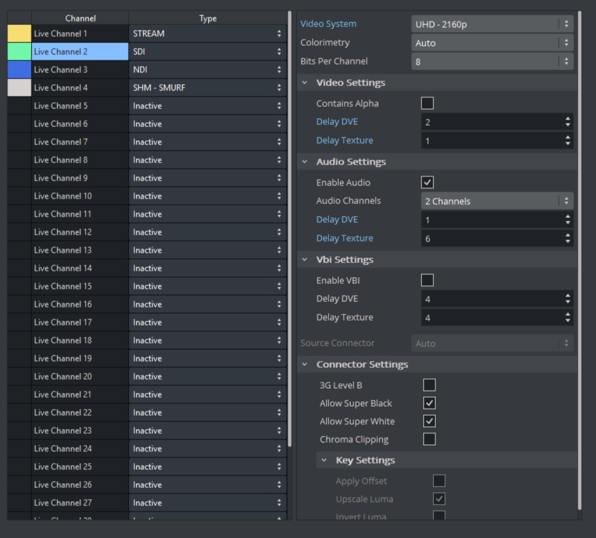Open the Bits Per Channel dropdown
596x538 pixels.
click(x=492, y=62)
